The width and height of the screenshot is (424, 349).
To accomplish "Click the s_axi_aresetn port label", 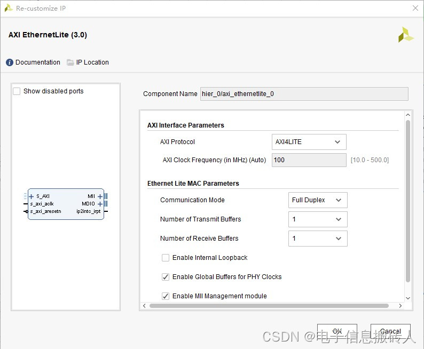I will 46,211.
